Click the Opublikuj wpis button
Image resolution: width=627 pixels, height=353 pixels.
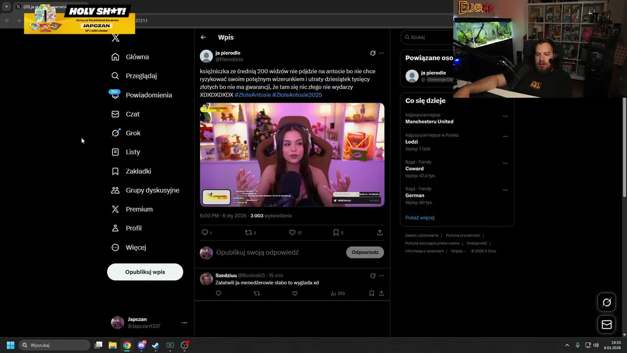pos(145,272)
